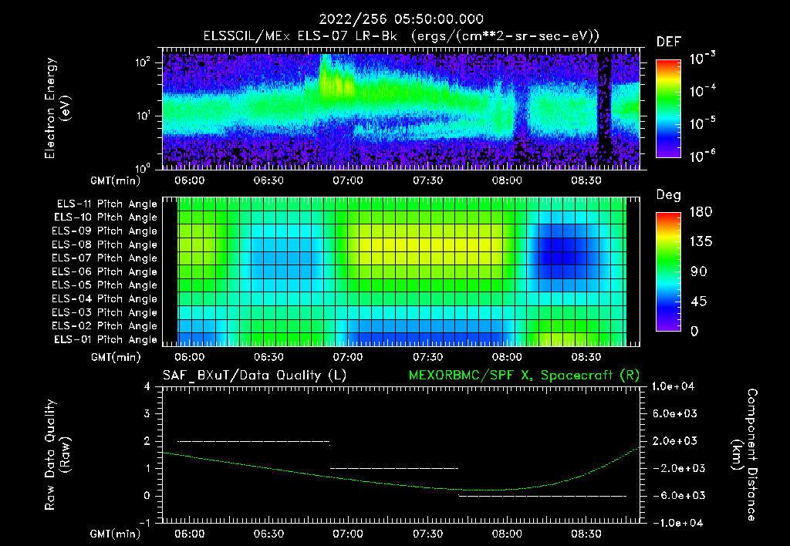Click the ELS-10 Pitch Angle row label
This screenshot has width=790, height=546.
click(x=106, y=217)
